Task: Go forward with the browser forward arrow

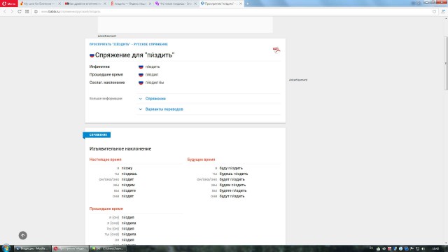Action: pos(12,11)
